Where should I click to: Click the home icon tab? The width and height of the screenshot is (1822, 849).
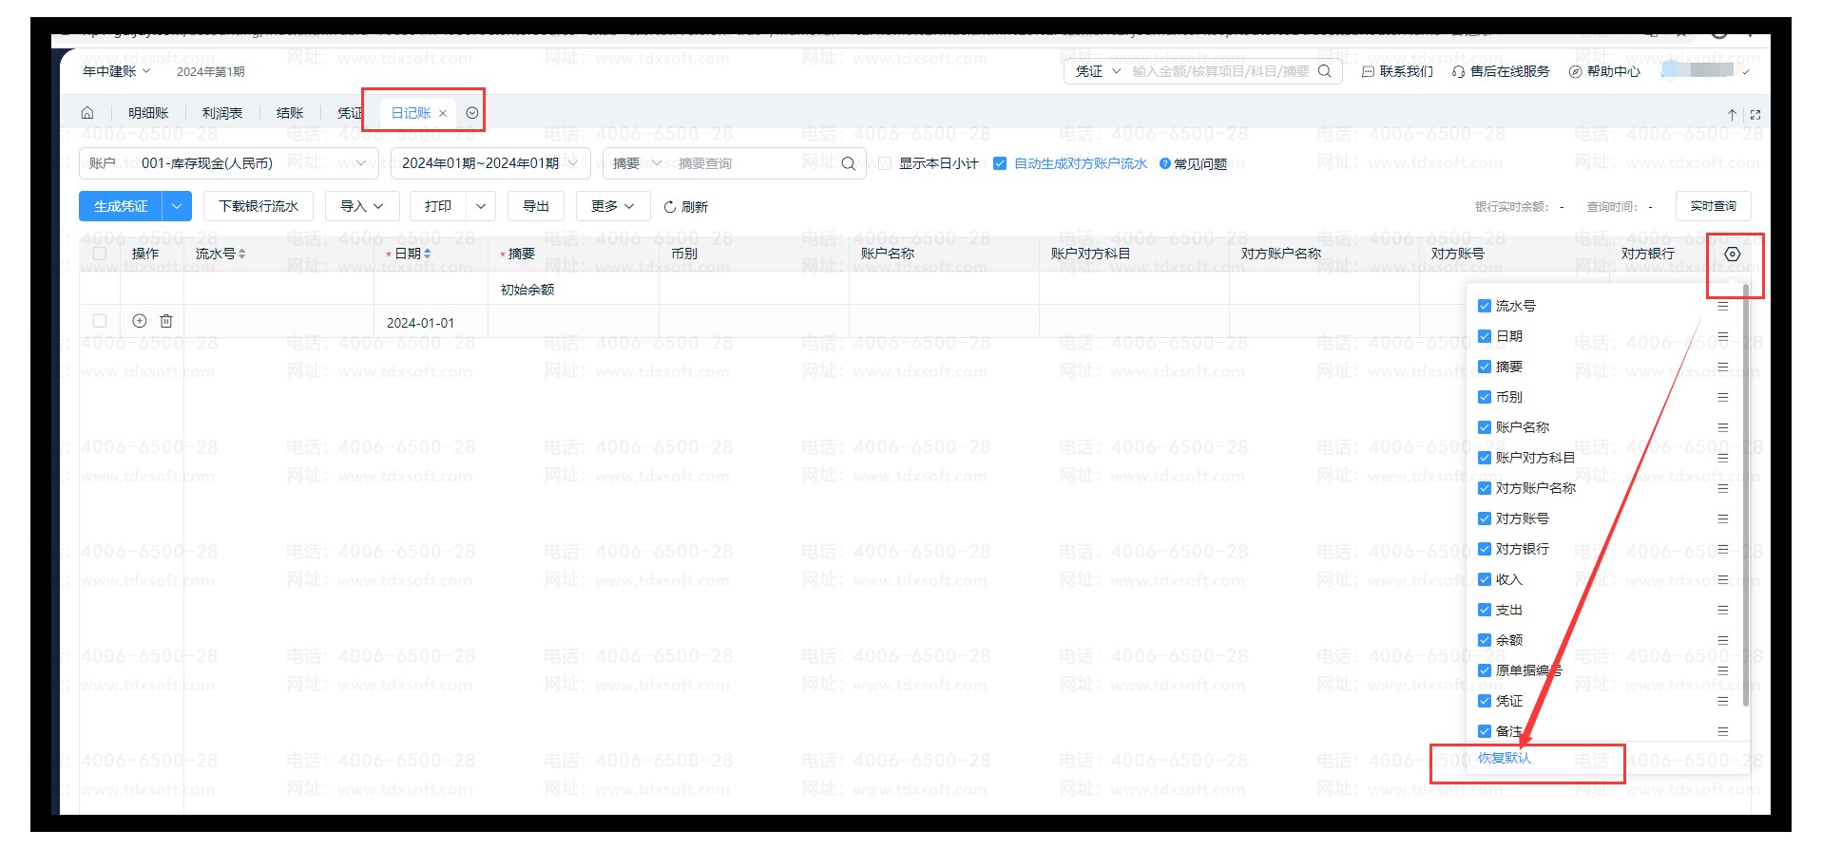(87, 113)
